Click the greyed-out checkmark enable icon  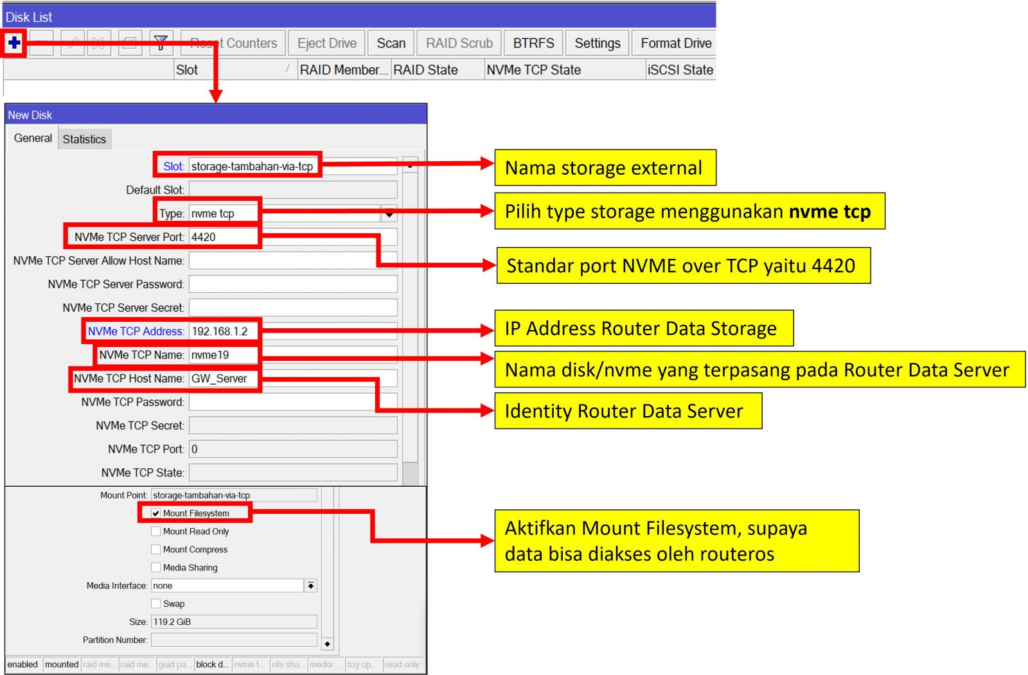pyautogui.click(x=72, y=43)
